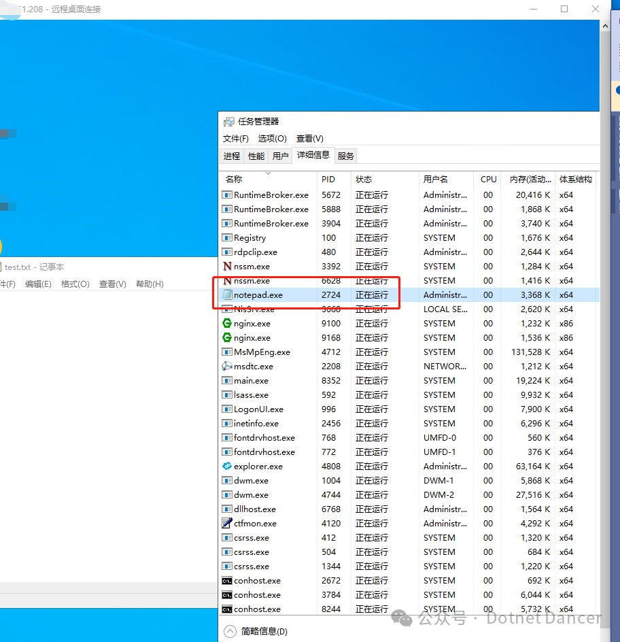Click the lsass.exe process icon
620x642 pixels.
228,394
